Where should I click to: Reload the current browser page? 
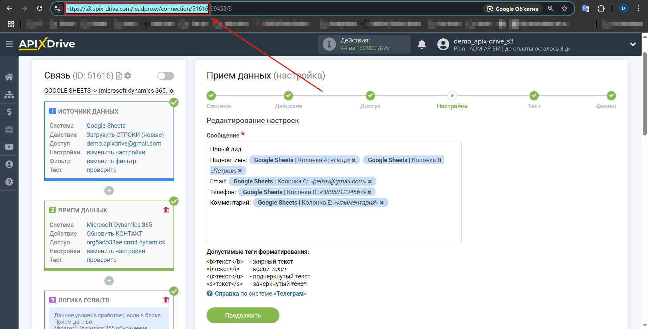[x=39, y=8]
